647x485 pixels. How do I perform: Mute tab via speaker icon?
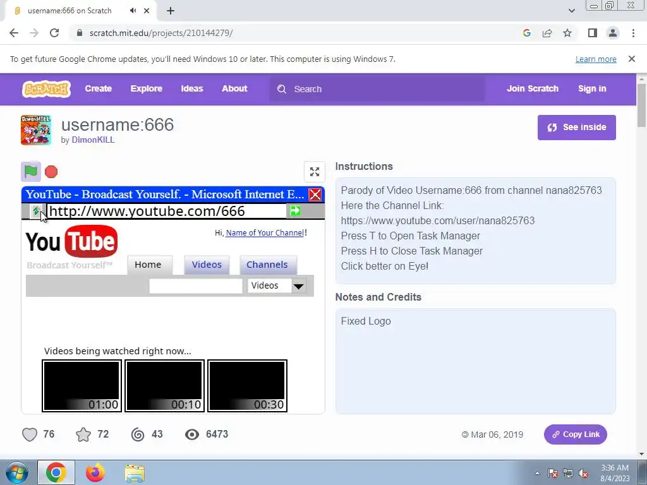133,11
